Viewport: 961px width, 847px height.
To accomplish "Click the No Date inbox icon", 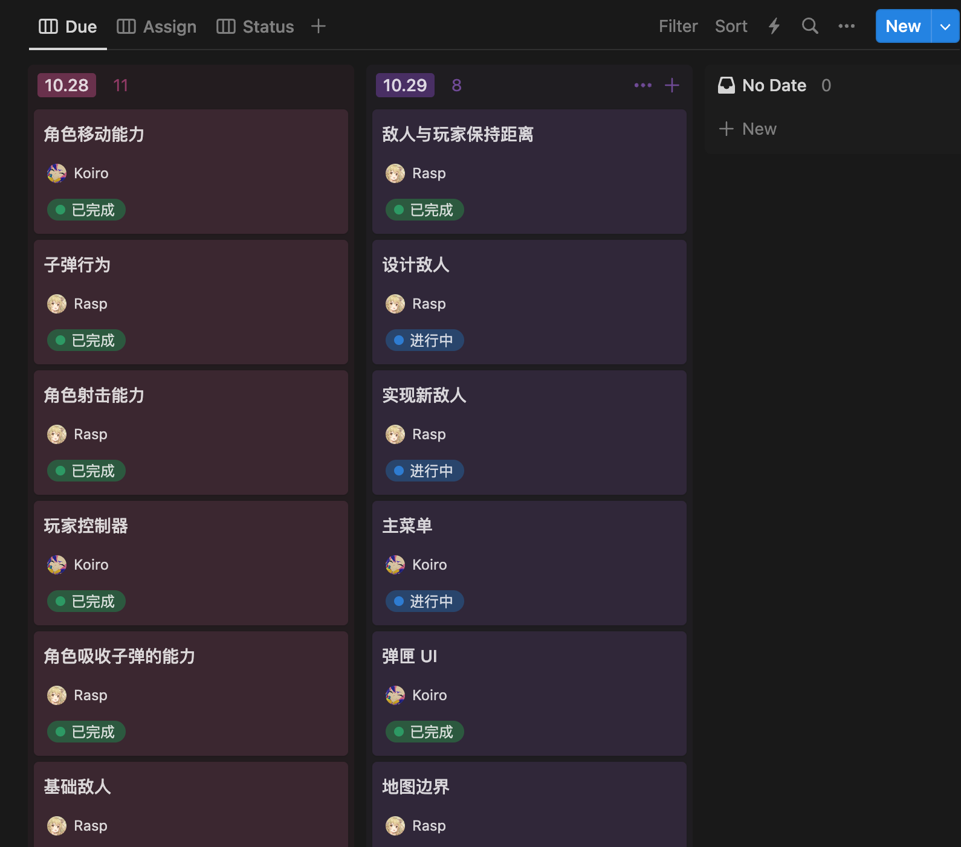I will click(726, 85).
